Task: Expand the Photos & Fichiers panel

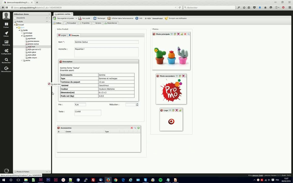Action: click(x=49, y=172)
